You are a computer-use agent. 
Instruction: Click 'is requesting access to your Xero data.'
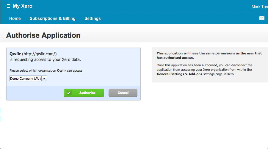tap(45, 59)
